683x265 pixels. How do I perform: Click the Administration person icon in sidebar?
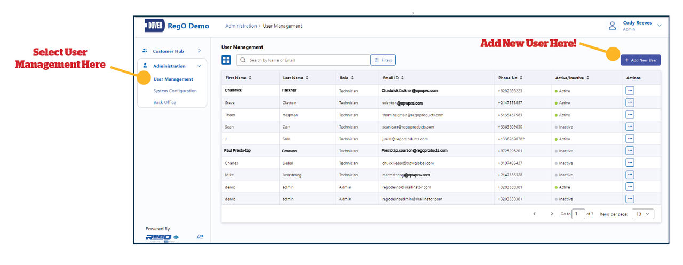145,66
